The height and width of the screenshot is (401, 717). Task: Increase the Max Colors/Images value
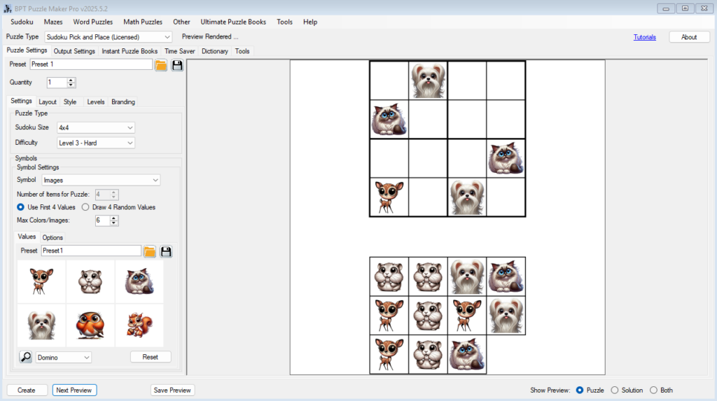point(115,218)
